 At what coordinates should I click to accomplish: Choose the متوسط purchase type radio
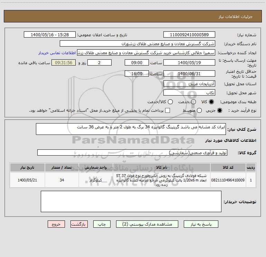(199, 110)
